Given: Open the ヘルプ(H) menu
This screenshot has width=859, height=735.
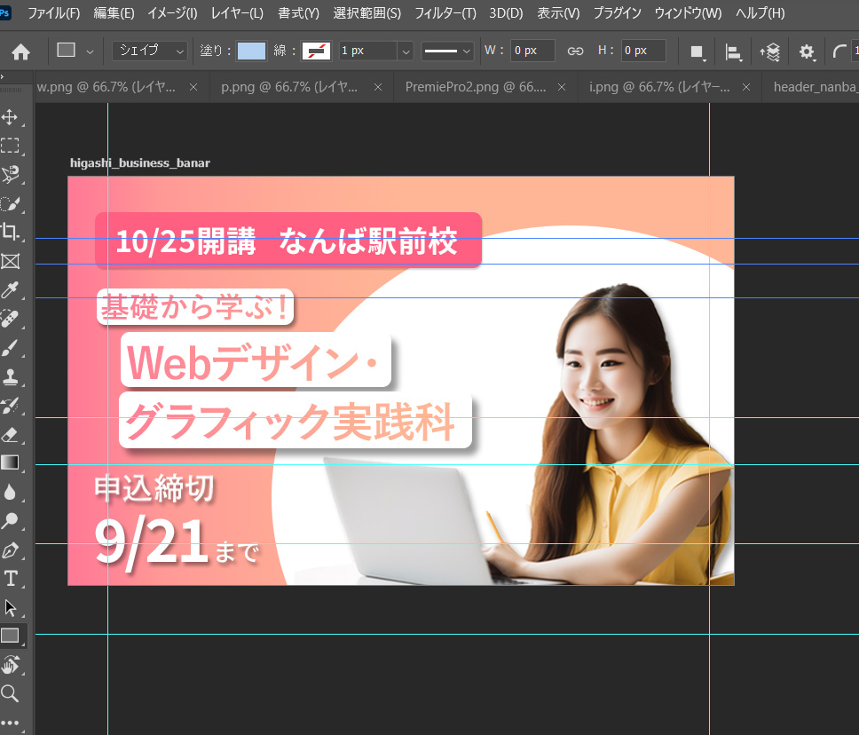Looking at the screenshot, I should pos(760,13).
